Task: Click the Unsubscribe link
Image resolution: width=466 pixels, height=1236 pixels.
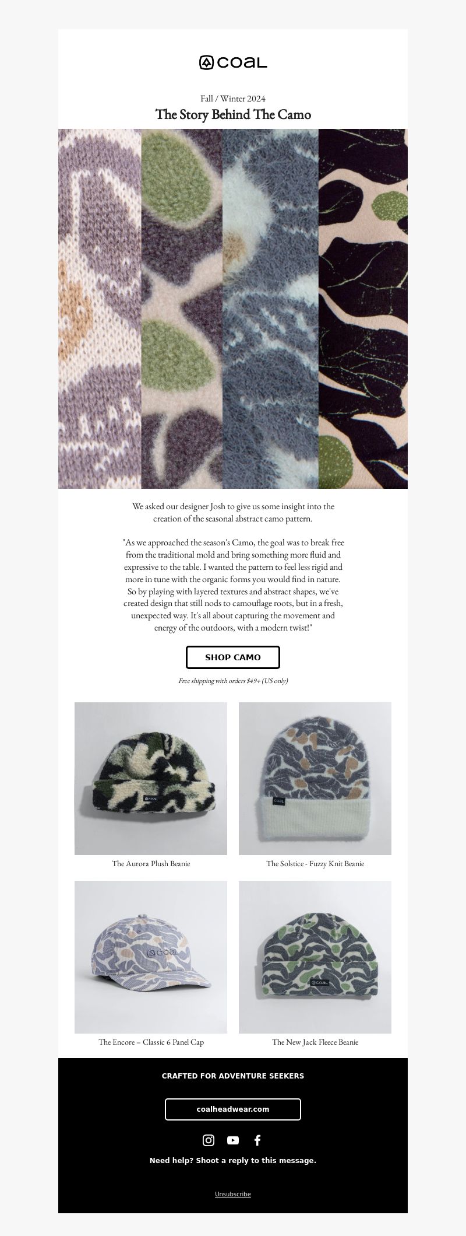Action: pyautogui.click(x=233, y=1193)
